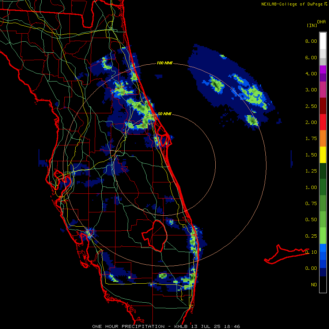
Task: Click the 8.00 legend value
Action: tap(311, 41)
